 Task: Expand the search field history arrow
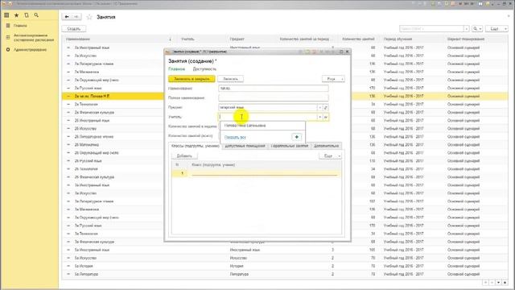coord(467,29)
